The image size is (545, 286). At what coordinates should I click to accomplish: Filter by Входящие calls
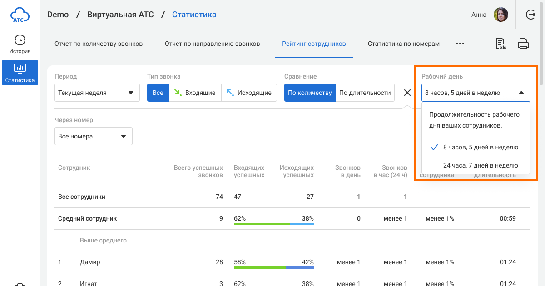(x=195, y=93)
